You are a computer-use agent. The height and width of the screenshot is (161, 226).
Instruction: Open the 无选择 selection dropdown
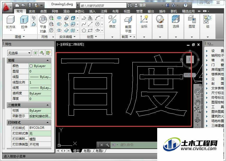[19, 53]
